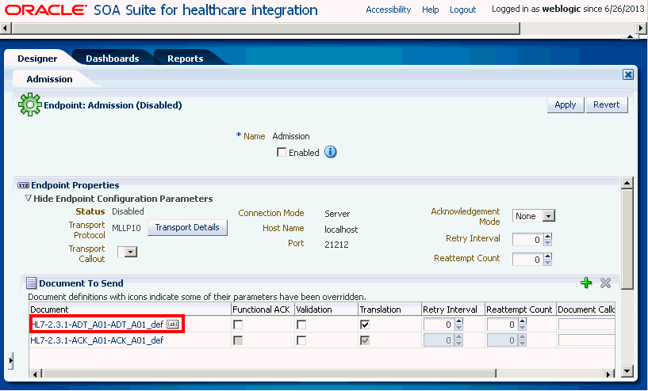Click scroll-left arrow on top scrollbar

pyautogui.click(x=5, y=28)
